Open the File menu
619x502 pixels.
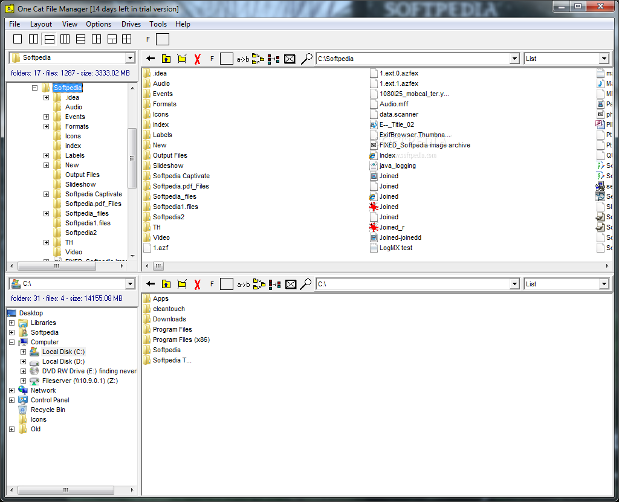click(x=15, y=24)
